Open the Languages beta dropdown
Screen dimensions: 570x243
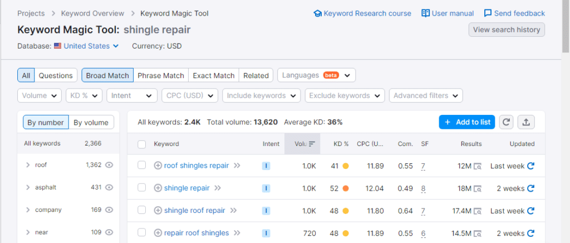(x=316, y=75)
